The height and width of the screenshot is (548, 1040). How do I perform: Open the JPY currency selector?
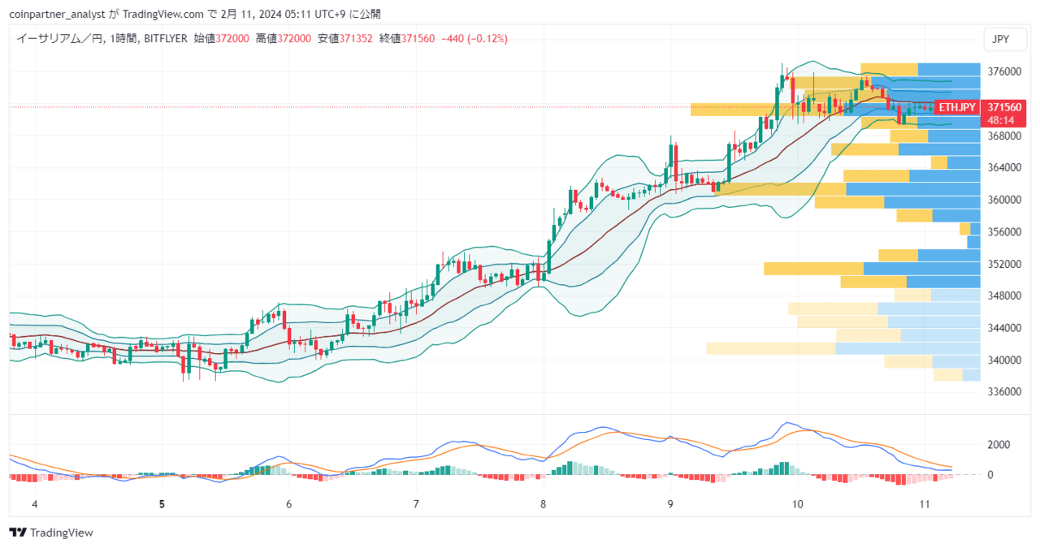coord(1001,39)
